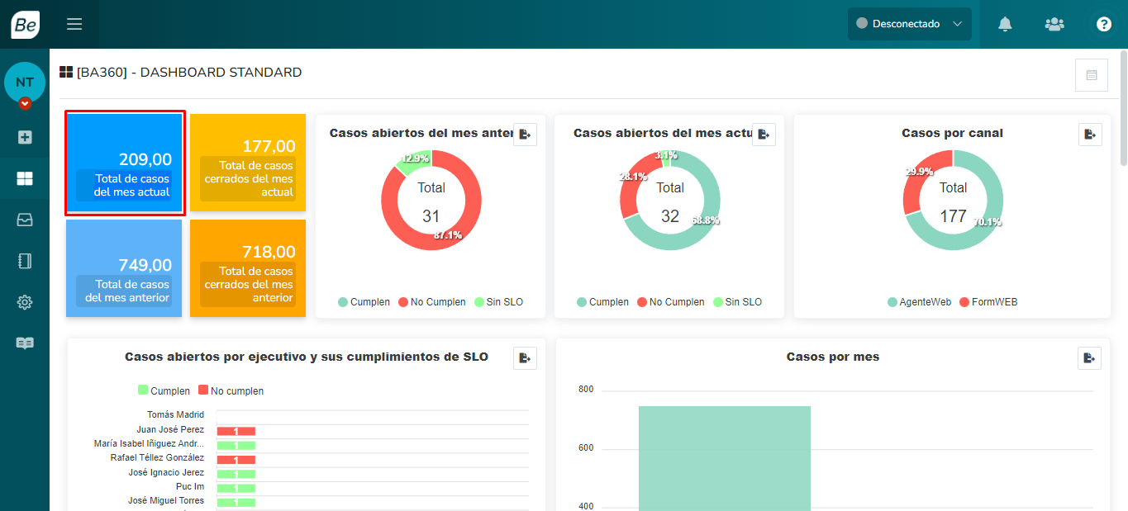Open the Desconectado status dropdown

tap(909, 24)
